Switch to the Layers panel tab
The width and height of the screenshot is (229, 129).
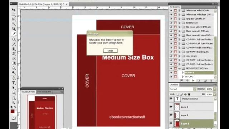tap(174, 85)
